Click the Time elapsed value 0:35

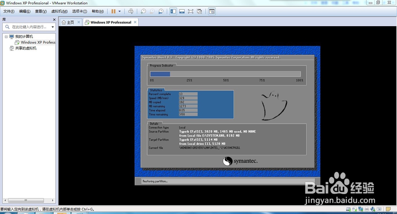pyautogui.click(x=188, y=110)
